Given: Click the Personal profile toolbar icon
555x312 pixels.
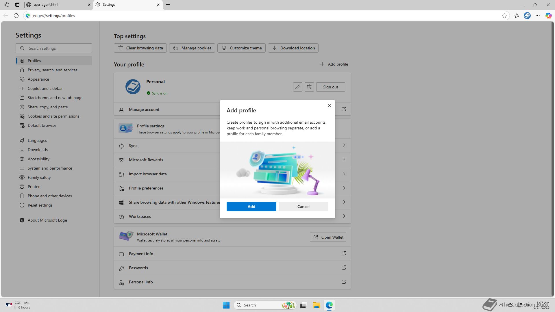Looking at the screenshot, I should pyautogui.click(x=527, y=16).
